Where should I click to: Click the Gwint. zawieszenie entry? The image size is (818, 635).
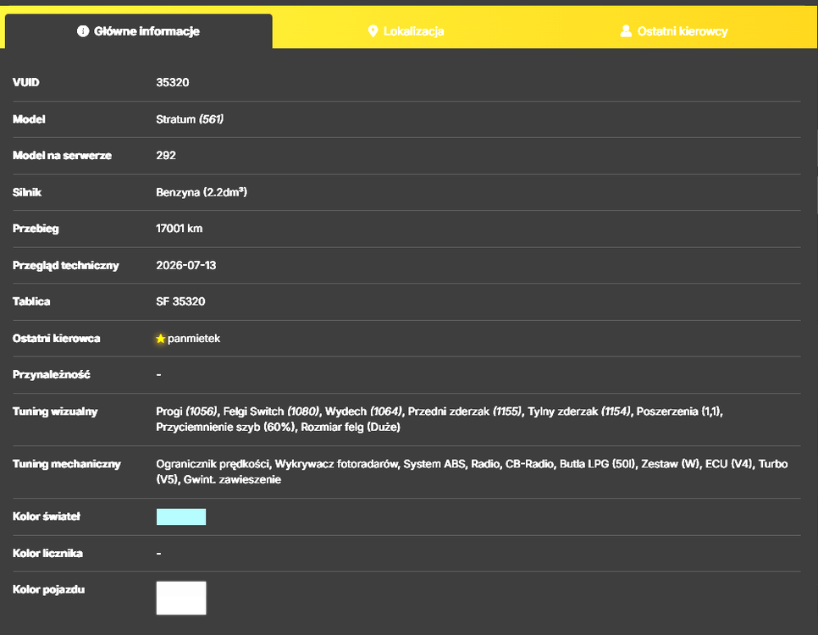pyautogui.click(x=232, y=480)
